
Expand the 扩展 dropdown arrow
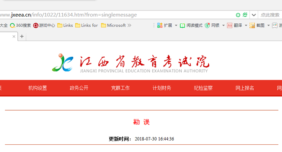(176, 25)
